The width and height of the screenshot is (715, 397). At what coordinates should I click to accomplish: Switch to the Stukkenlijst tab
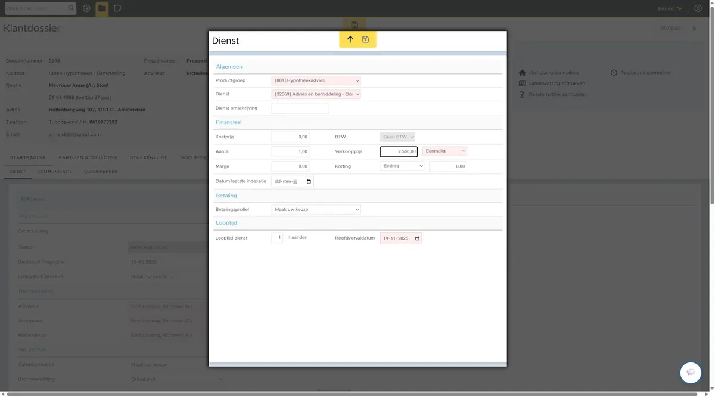pos(149,157)
